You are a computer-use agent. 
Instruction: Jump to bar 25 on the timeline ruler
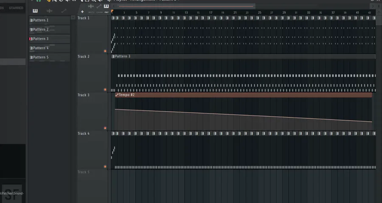coord(259,12)
